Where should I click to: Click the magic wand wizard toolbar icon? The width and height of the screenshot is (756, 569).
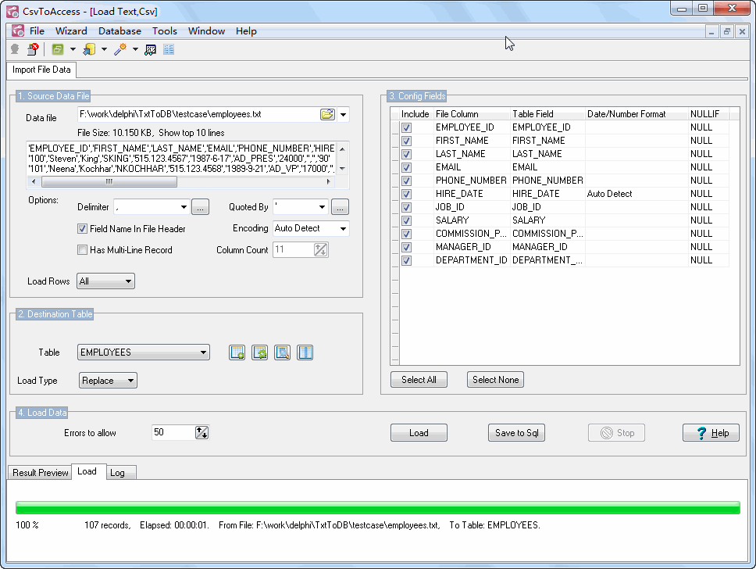click(x=120, y=49)
